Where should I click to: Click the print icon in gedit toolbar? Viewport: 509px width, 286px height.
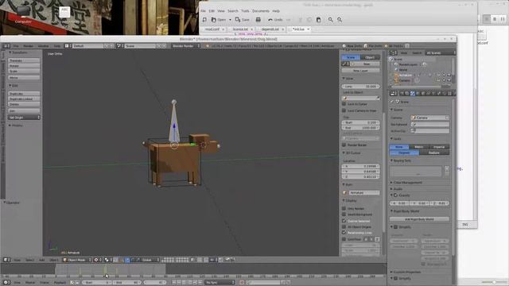click(x=258, y=20)
